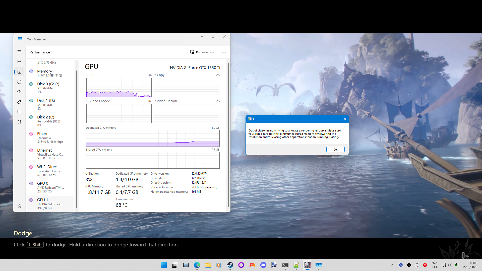Image resolution: width=482 pixels, height=271 pixels.
Task: Open Task Manager settings gear
Action: [19, 206]
